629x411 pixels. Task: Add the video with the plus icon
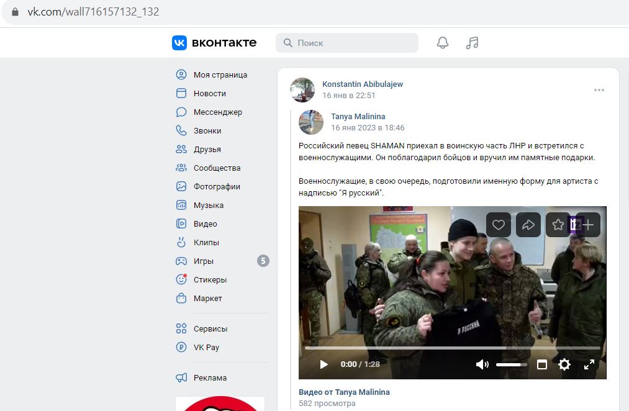coord(588,225)
